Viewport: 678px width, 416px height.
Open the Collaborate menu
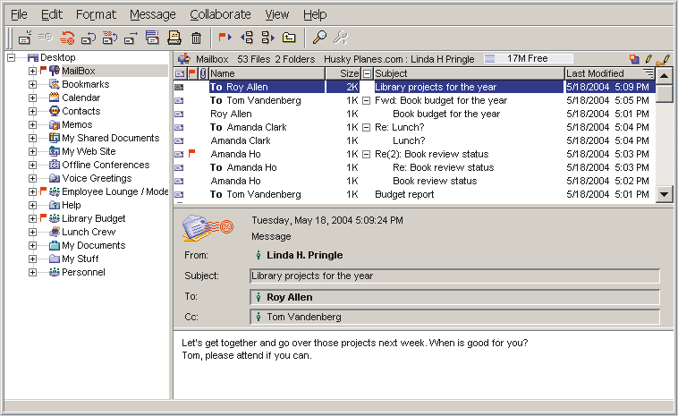[x=221, y=14]
